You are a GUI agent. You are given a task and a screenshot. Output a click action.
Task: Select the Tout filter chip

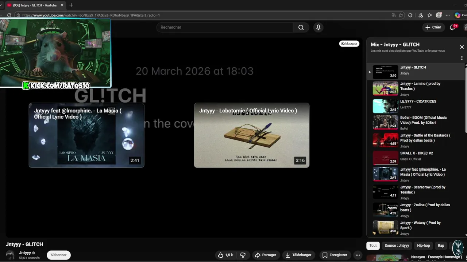(373, 246)
